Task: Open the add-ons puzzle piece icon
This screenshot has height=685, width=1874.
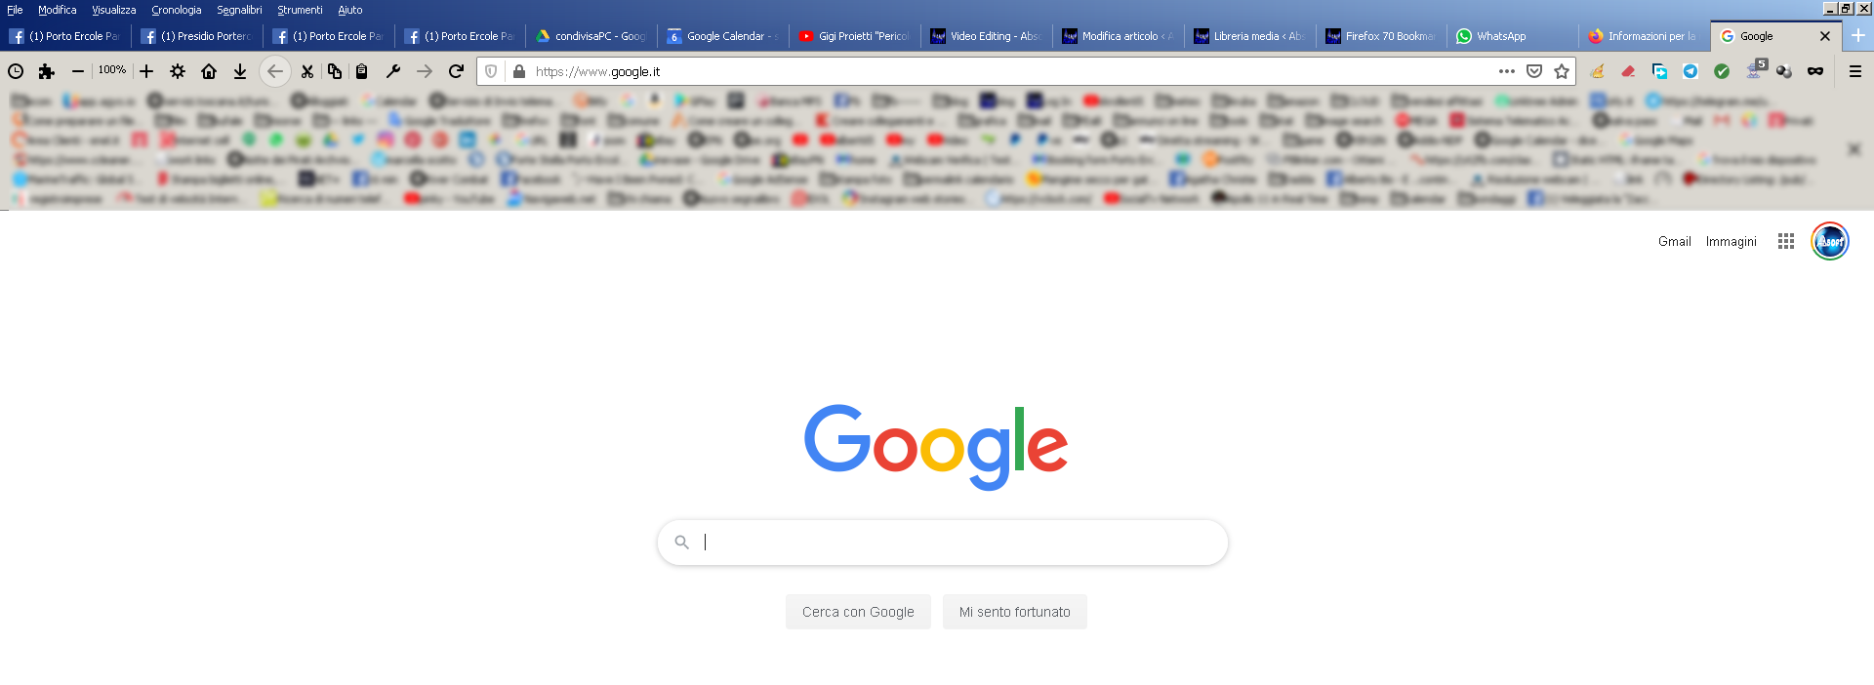Action: 46,71
